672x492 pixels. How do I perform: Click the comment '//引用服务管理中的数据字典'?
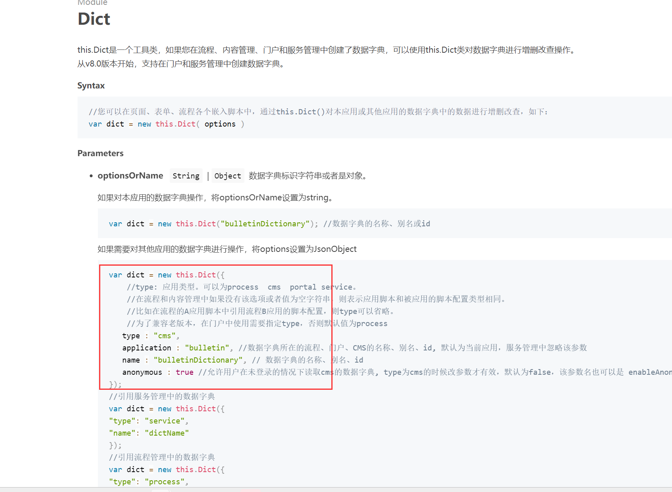(x=162, y=397)
